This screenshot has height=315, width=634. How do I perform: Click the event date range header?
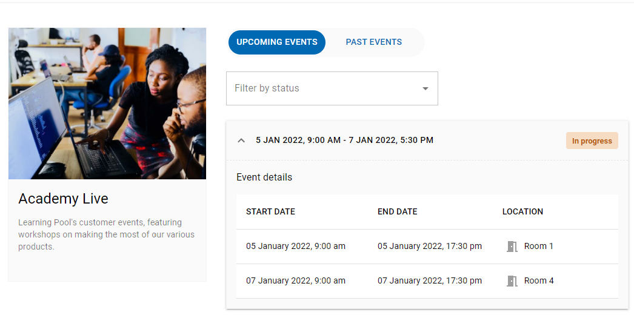(x=344, y=141)
